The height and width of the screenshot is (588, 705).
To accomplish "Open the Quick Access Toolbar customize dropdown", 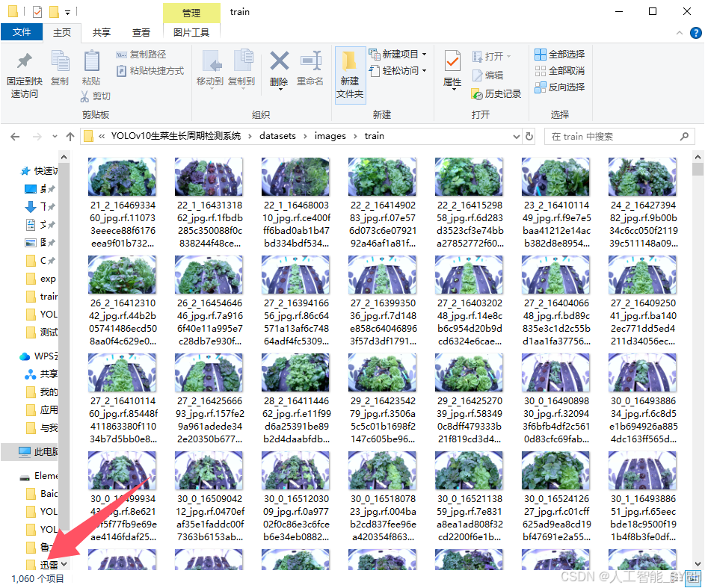I will [67, 12].
